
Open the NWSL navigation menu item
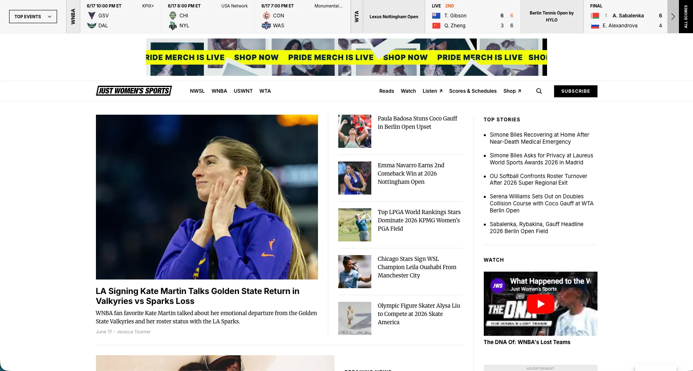click(197, 91)
